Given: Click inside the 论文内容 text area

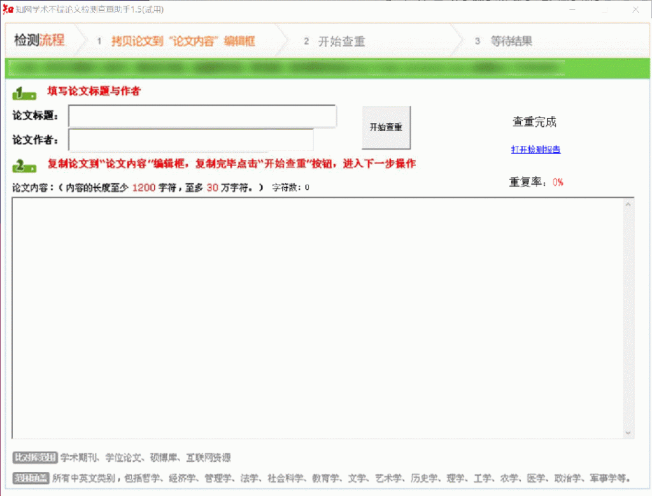Looking at the screenshot, I should point(318,318).
